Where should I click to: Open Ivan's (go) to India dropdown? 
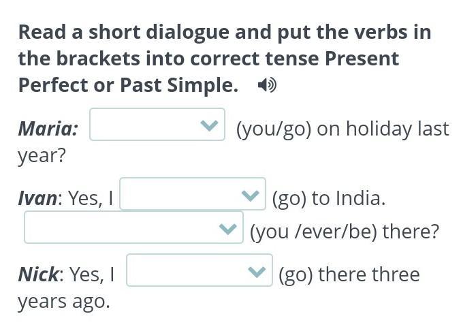(x=193, y=193)
